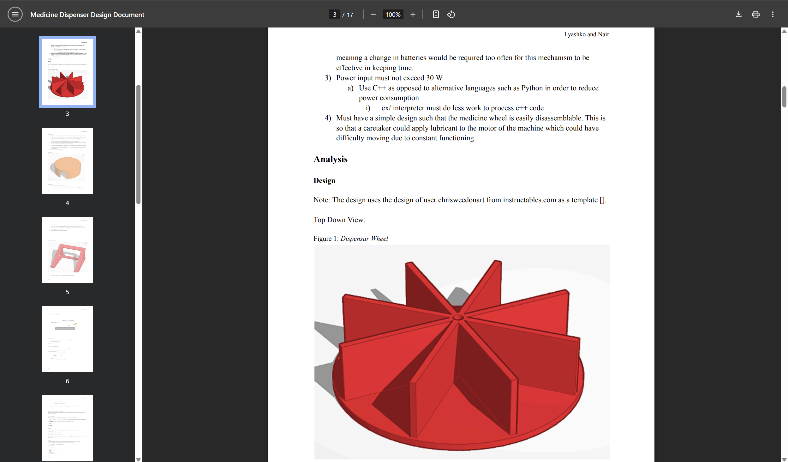Screen dimensions: 788x462
Task: Open page 5 thumbnail with pink frame
Action: point(67,250)
